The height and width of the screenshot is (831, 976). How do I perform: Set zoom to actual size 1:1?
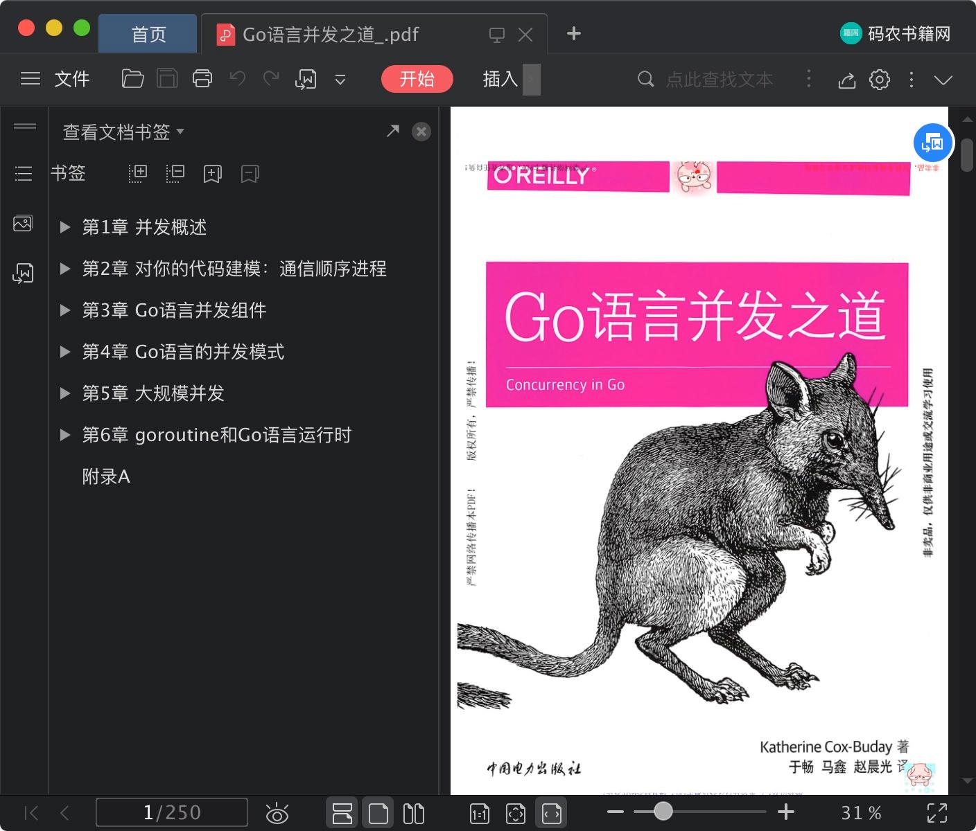(x=479, y=814)
